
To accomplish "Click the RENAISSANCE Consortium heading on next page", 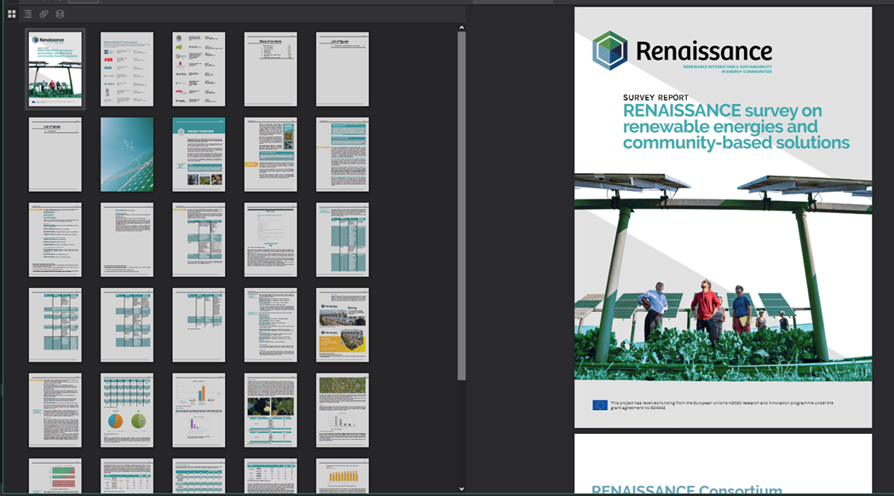I will tap(686, 489).
